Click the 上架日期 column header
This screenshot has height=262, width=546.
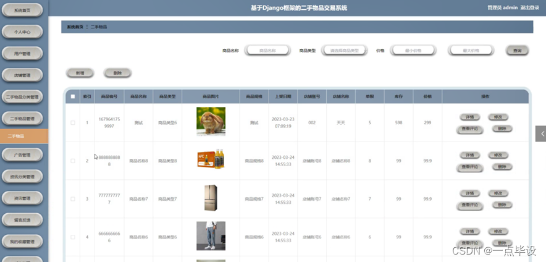(283, 96)
